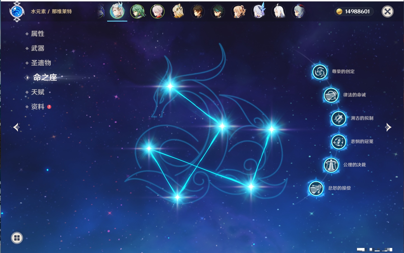Open the 资料 profile tab
The width and height of the screenshot is (404, 253).
point(37,107)
